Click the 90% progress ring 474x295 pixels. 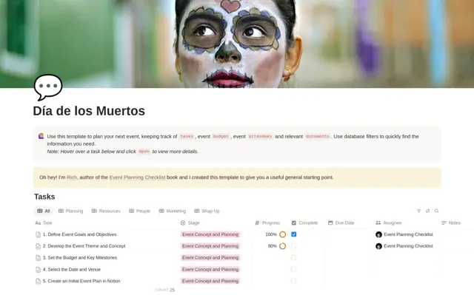coord(283,246)
